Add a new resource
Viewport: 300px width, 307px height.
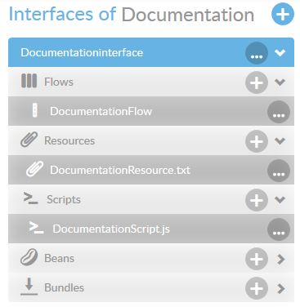(257, 141)
